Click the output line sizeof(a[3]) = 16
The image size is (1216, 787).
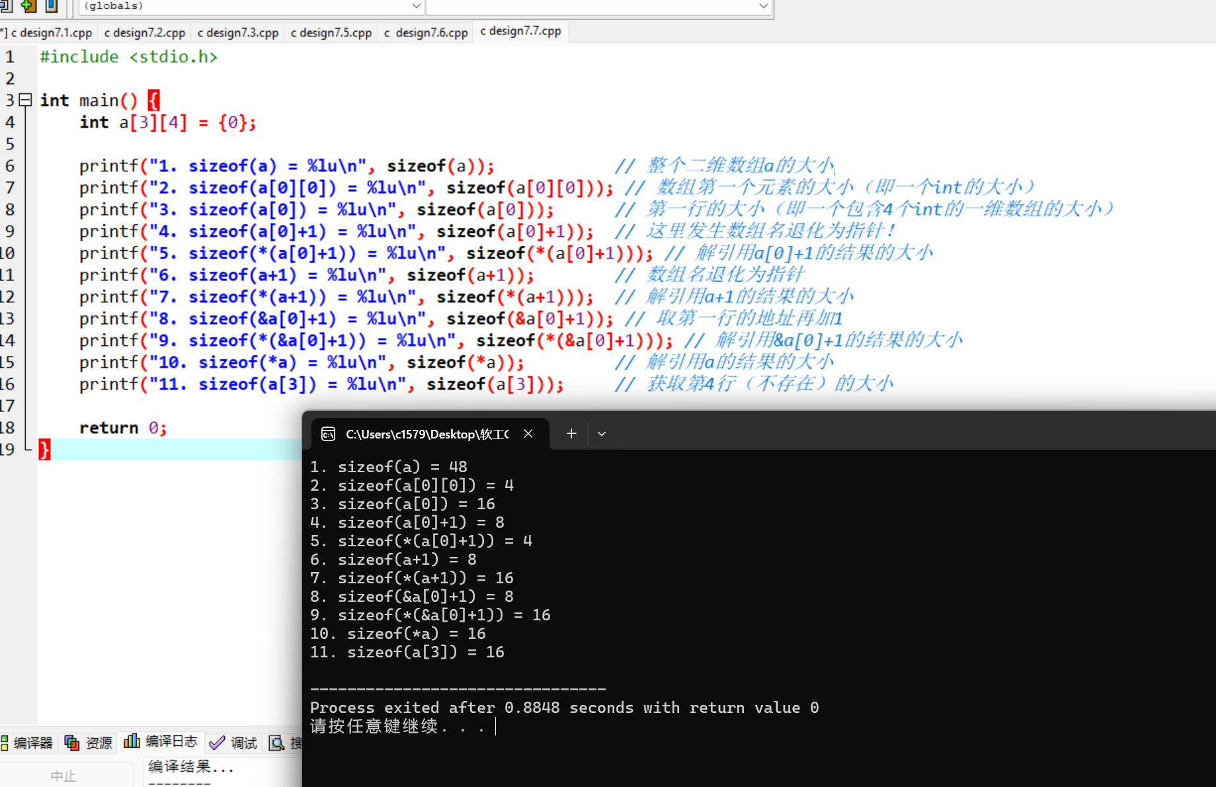pos(407,652)
